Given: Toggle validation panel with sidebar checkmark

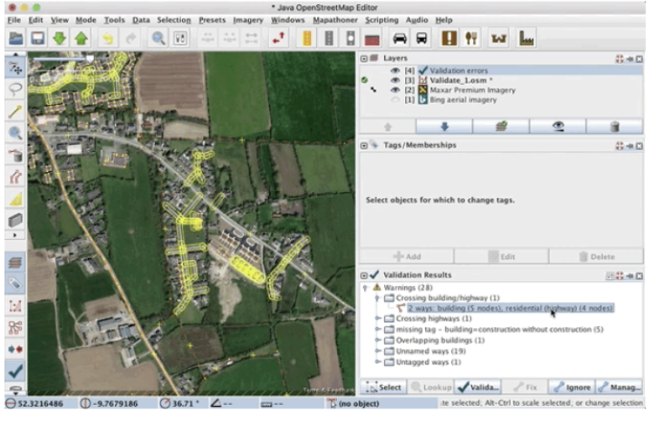Looking at the screenshot, I should (x=15, y=371).
